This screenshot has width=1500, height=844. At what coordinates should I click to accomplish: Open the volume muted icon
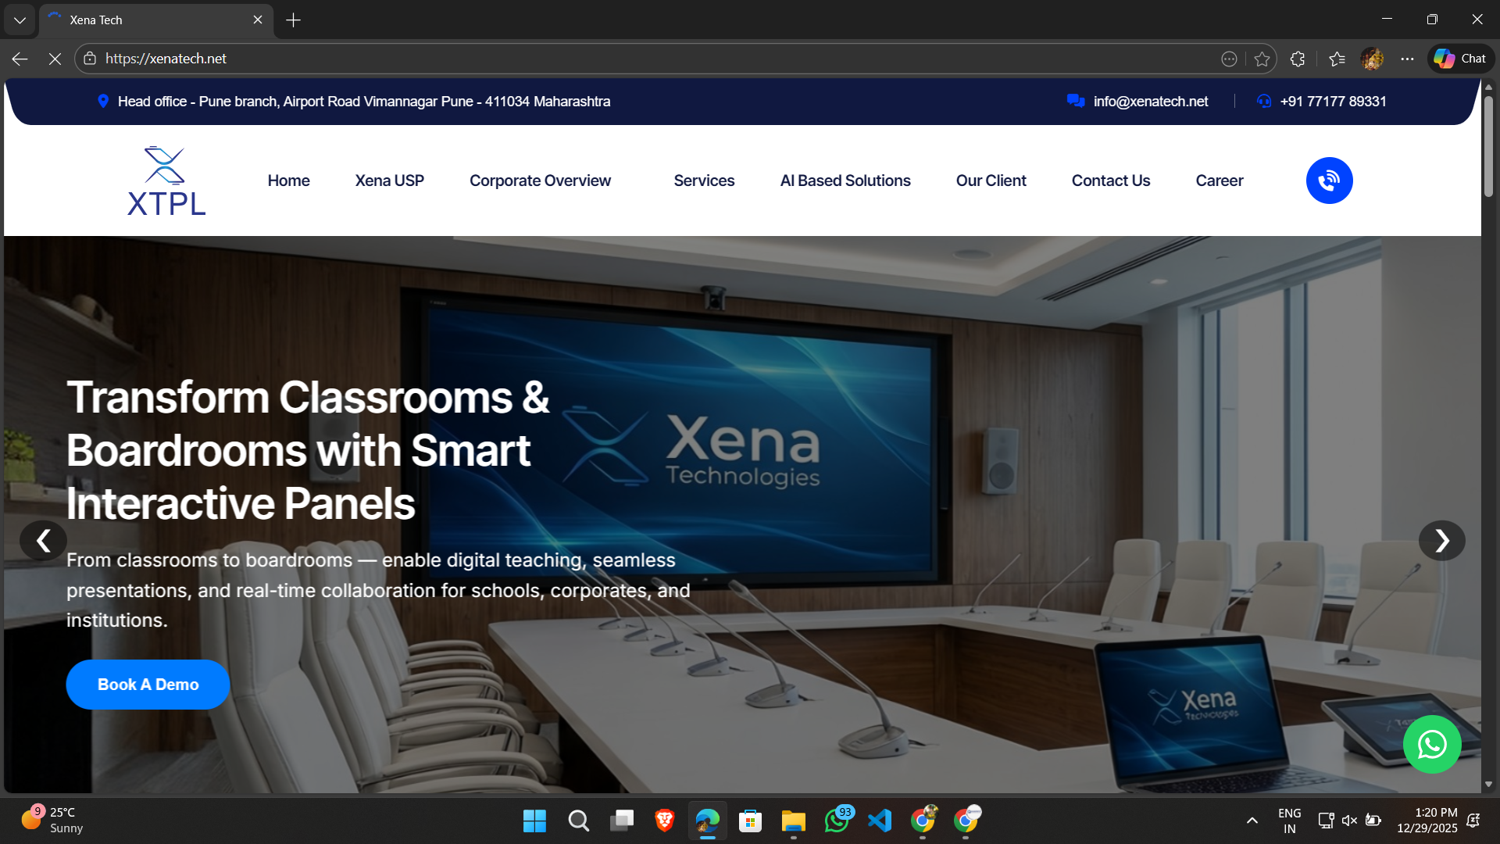(1349, 821)
